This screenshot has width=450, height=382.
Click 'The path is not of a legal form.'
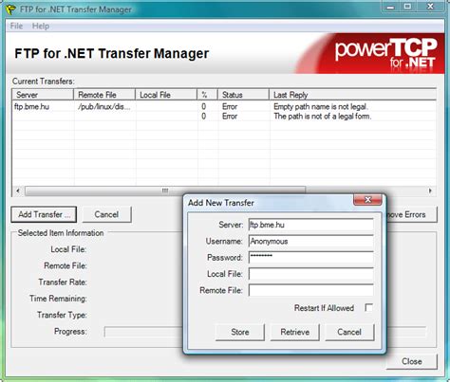(x=323, y=117)
